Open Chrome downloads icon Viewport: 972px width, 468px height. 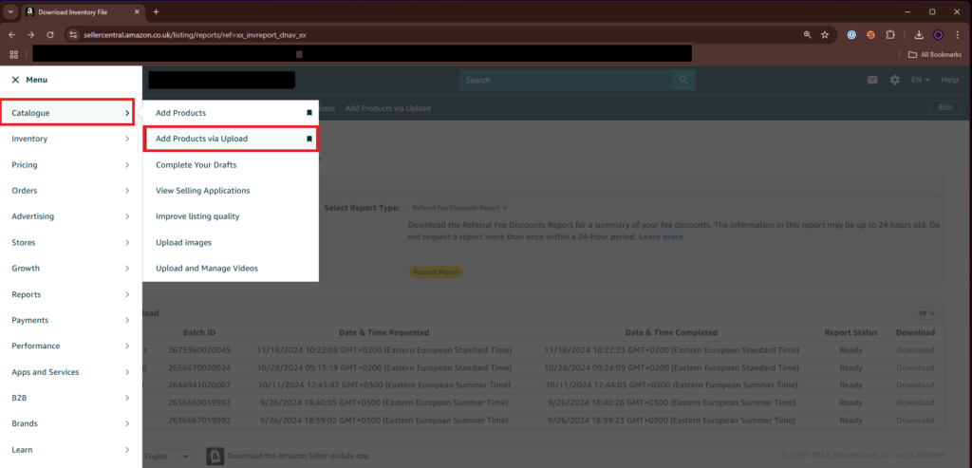(x=919, y=35)
